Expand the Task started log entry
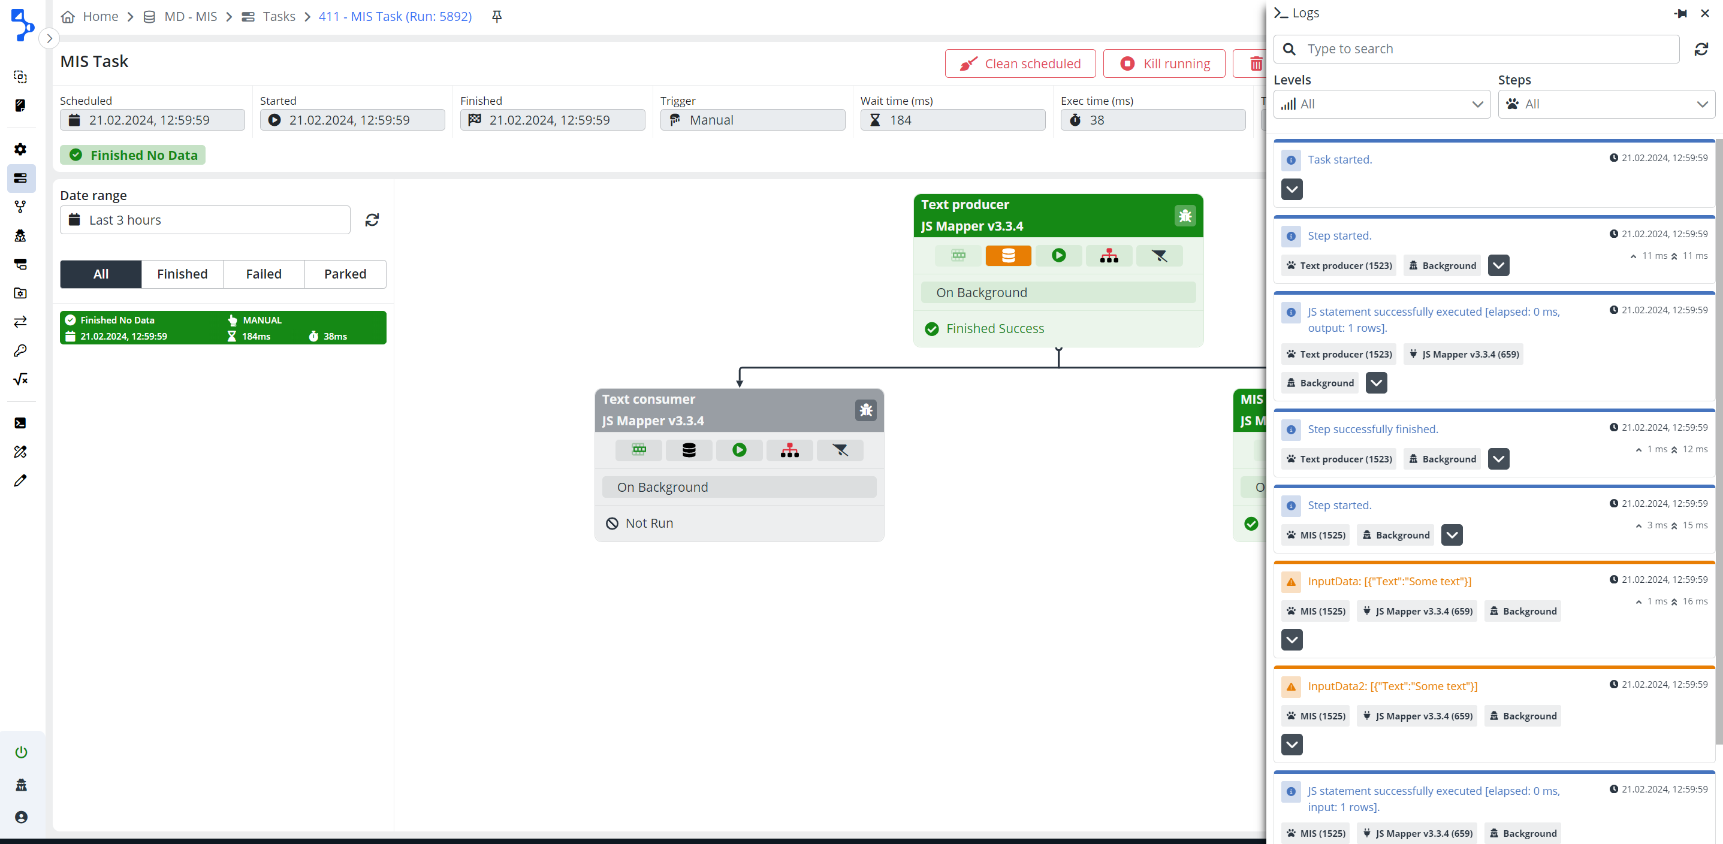The height and width of the screenshot is (844, 1723). pos(1292,189)
